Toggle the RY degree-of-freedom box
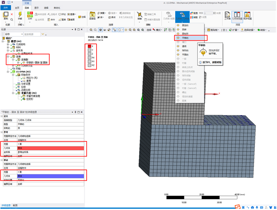 tap(89, 61)
